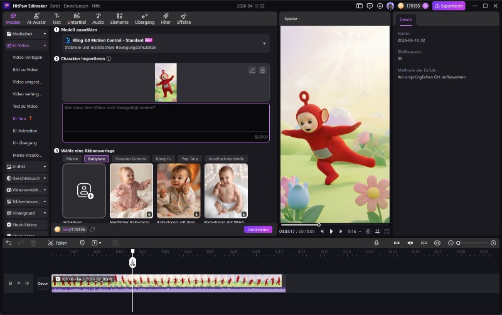Toggle the track lock icon
The width and height of the screenshot is (502, 315).
(10, 283)
